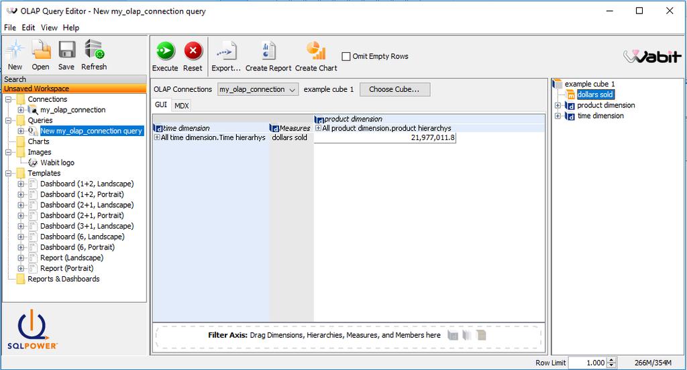This screenshot has width=687, height=370.
Task: Expand All time dimension.Time hierarhys member
Action: pyautogui.click(x=157, y=137)
